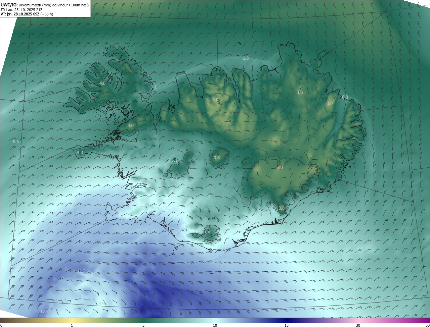The width and height of the screenshot is (430, 328).
Task: Select the 12.7 precipitable water label
Action: [x=81, y=271]
